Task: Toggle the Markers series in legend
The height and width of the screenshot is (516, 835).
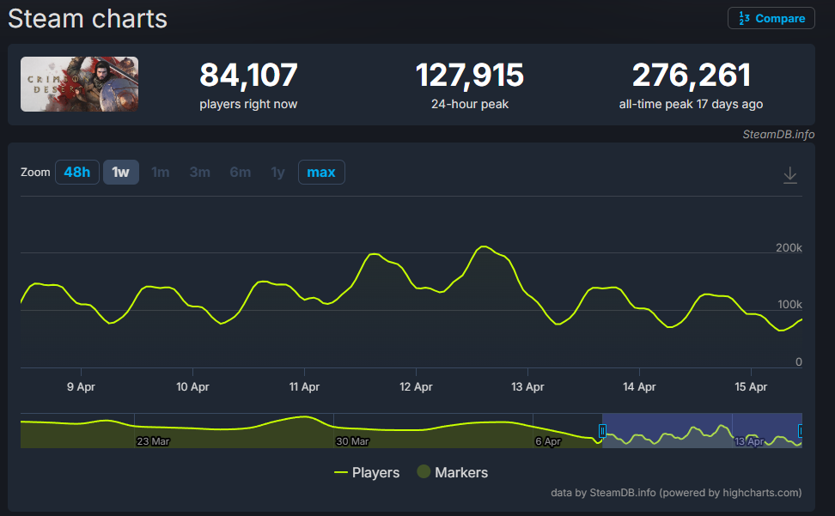Action: click(453, 472)
